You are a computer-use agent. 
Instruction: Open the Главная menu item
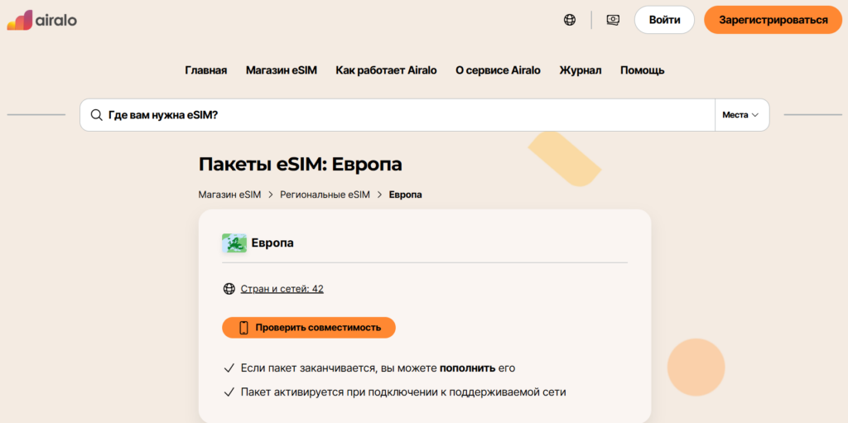[x=205, y=70]
